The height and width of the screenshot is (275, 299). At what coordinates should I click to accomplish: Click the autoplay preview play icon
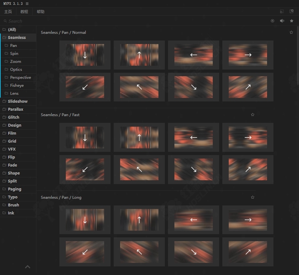(x=272, y=21)
